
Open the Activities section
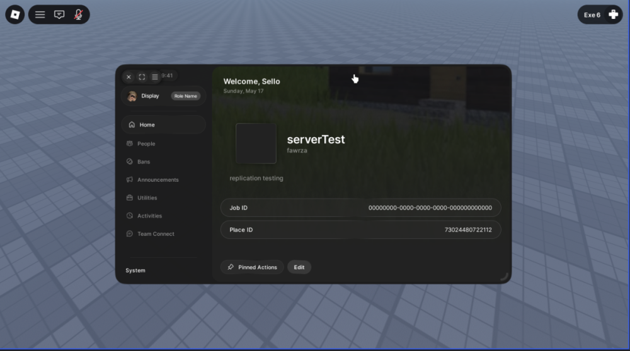(x=149, y=216)
